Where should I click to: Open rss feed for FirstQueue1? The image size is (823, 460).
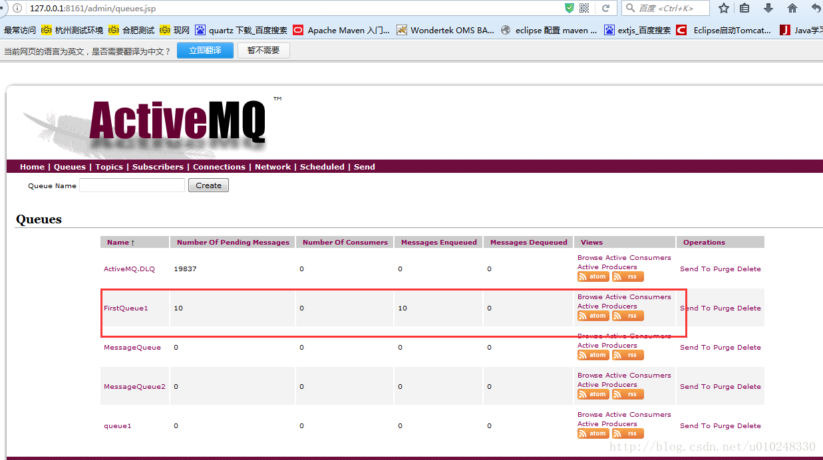(x=627, y=316)
